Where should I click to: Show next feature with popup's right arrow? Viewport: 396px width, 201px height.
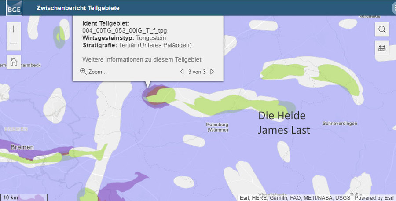212,72
